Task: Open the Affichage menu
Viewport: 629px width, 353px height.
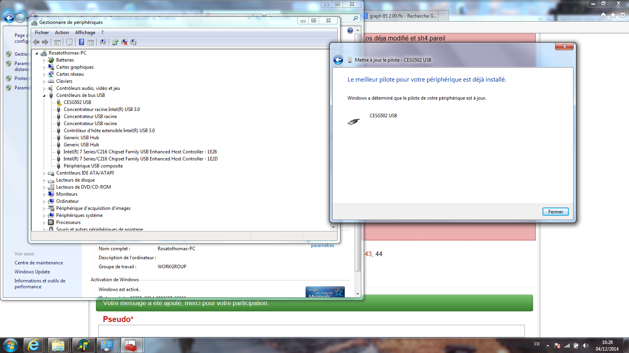Action: (85, 33)
